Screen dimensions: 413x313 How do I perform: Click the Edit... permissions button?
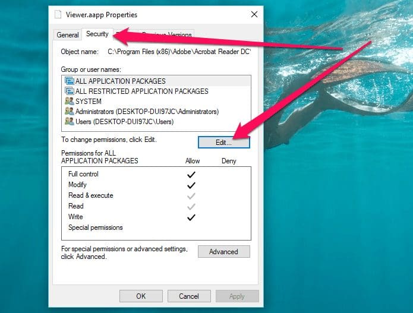(x=223, y=143)
